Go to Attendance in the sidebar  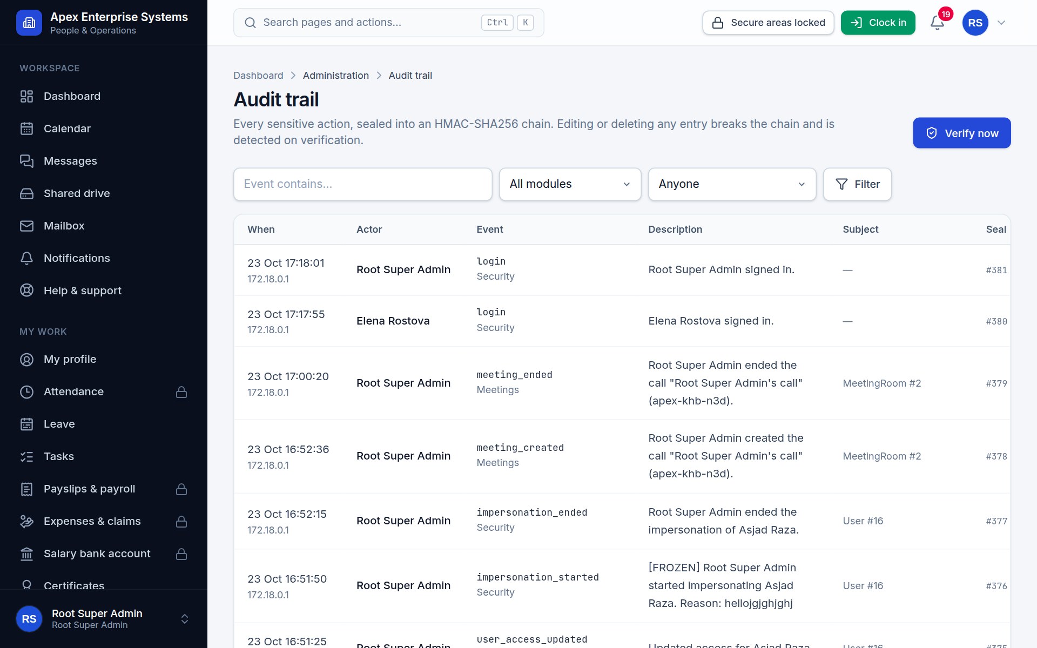click(x=104, y=391)
